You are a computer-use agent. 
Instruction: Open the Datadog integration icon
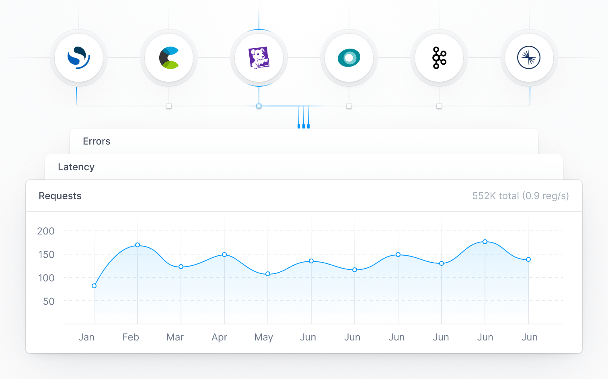[x=259, y=57]
